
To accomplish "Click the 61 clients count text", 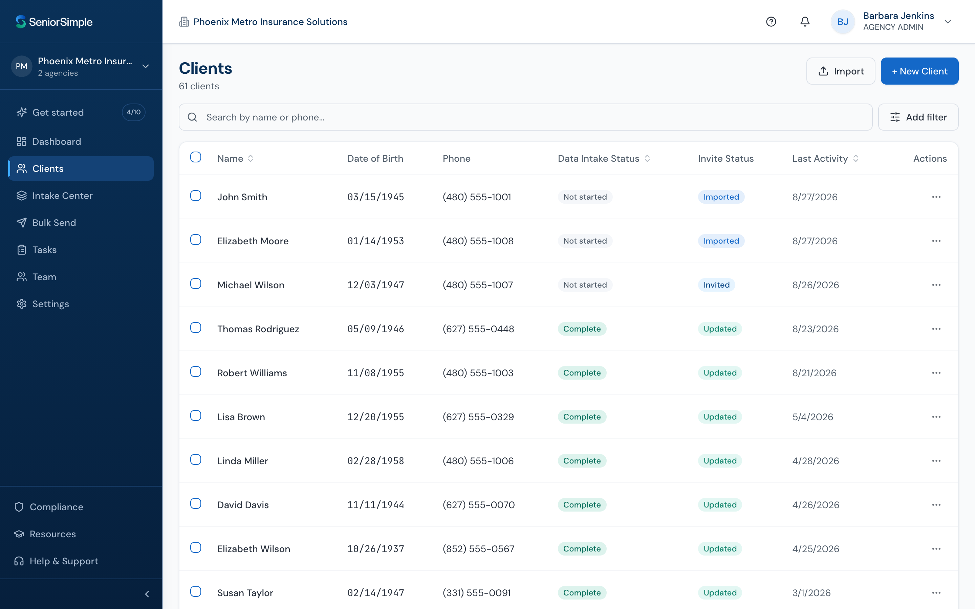I will (x=199, y=86).
